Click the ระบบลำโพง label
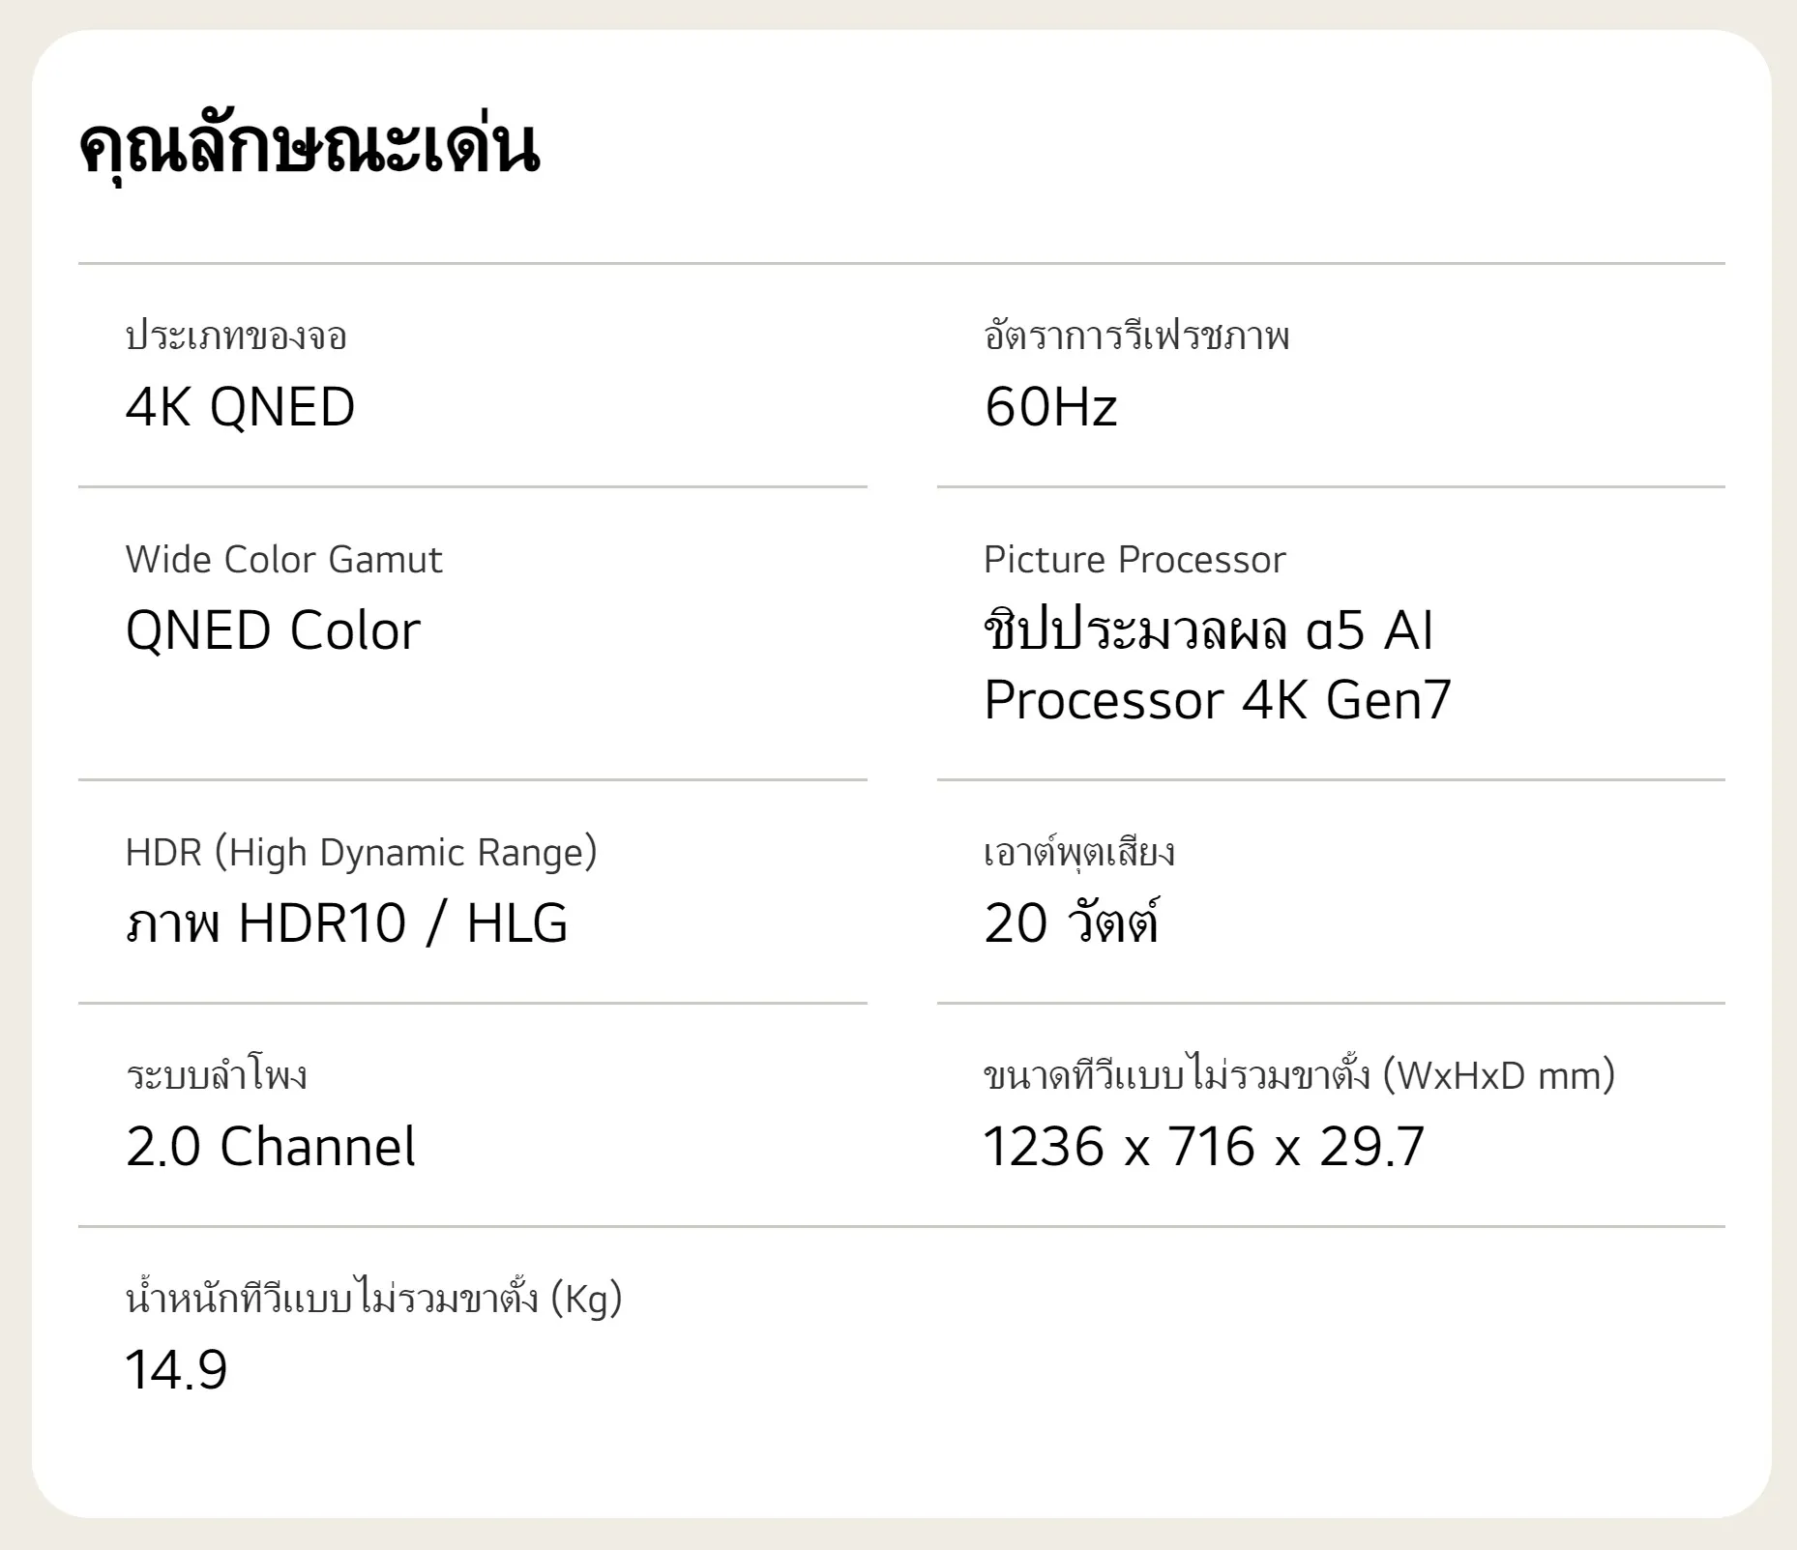Screen dimensions: 1797x1550 coord(217,1076)
